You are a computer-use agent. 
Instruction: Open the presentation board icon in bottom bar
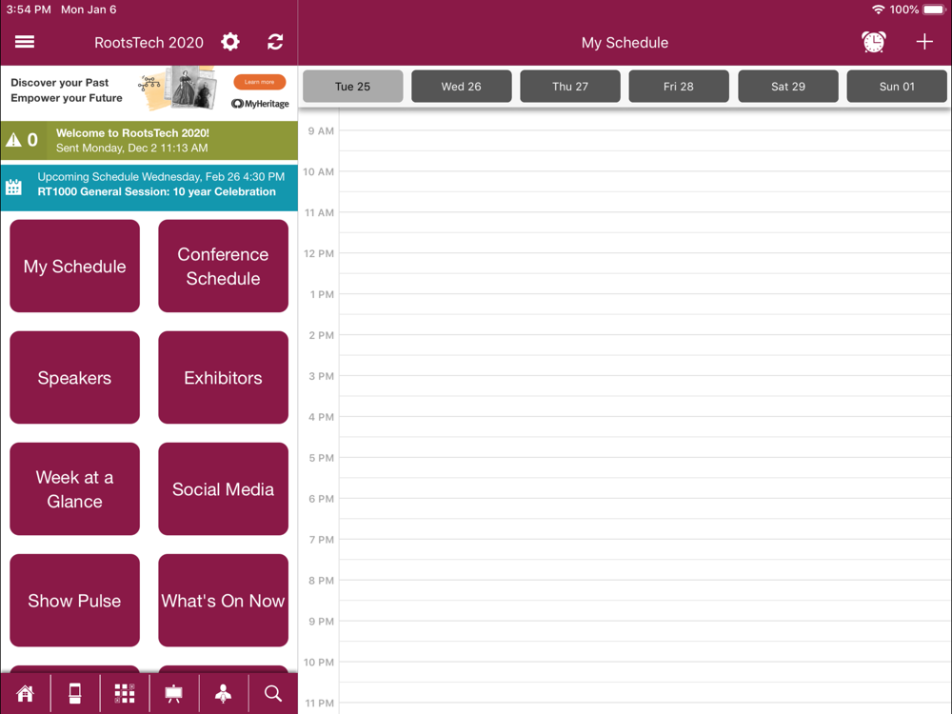tap(173, 693)
